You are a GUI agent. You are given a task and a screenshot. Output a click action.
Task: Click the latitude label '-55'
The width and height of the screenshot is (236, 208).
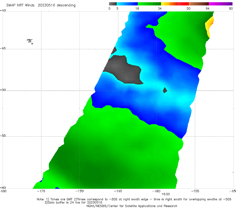point(3,135)
